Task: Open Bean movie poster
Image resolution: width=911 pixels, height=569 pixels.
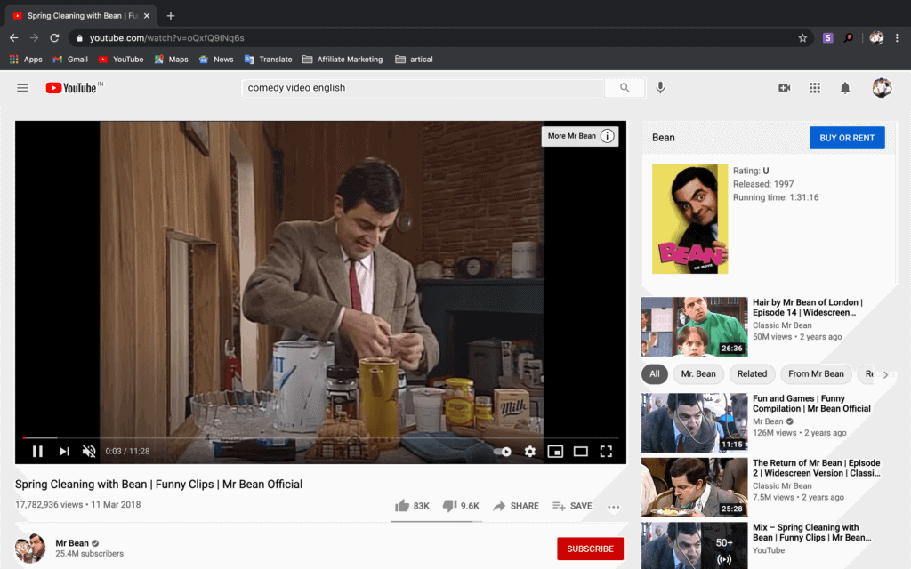Action: [689, 219]
